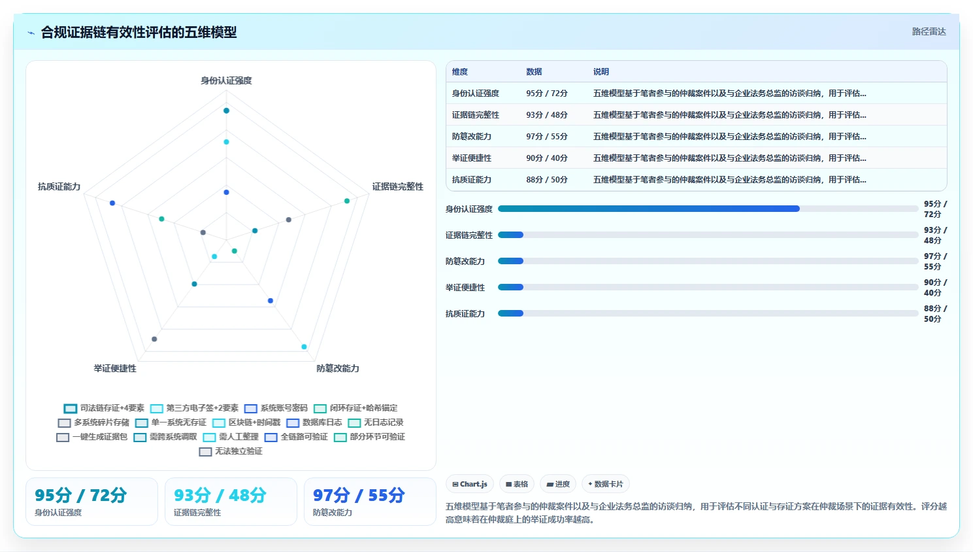Viewport: 973px width, 552px height.
Task: Click the 身份认证强度 radar axis label
Action: (226, 80)
